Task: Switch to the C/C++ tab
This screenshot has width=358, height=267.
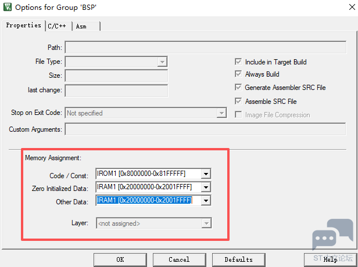Action: 57,26
